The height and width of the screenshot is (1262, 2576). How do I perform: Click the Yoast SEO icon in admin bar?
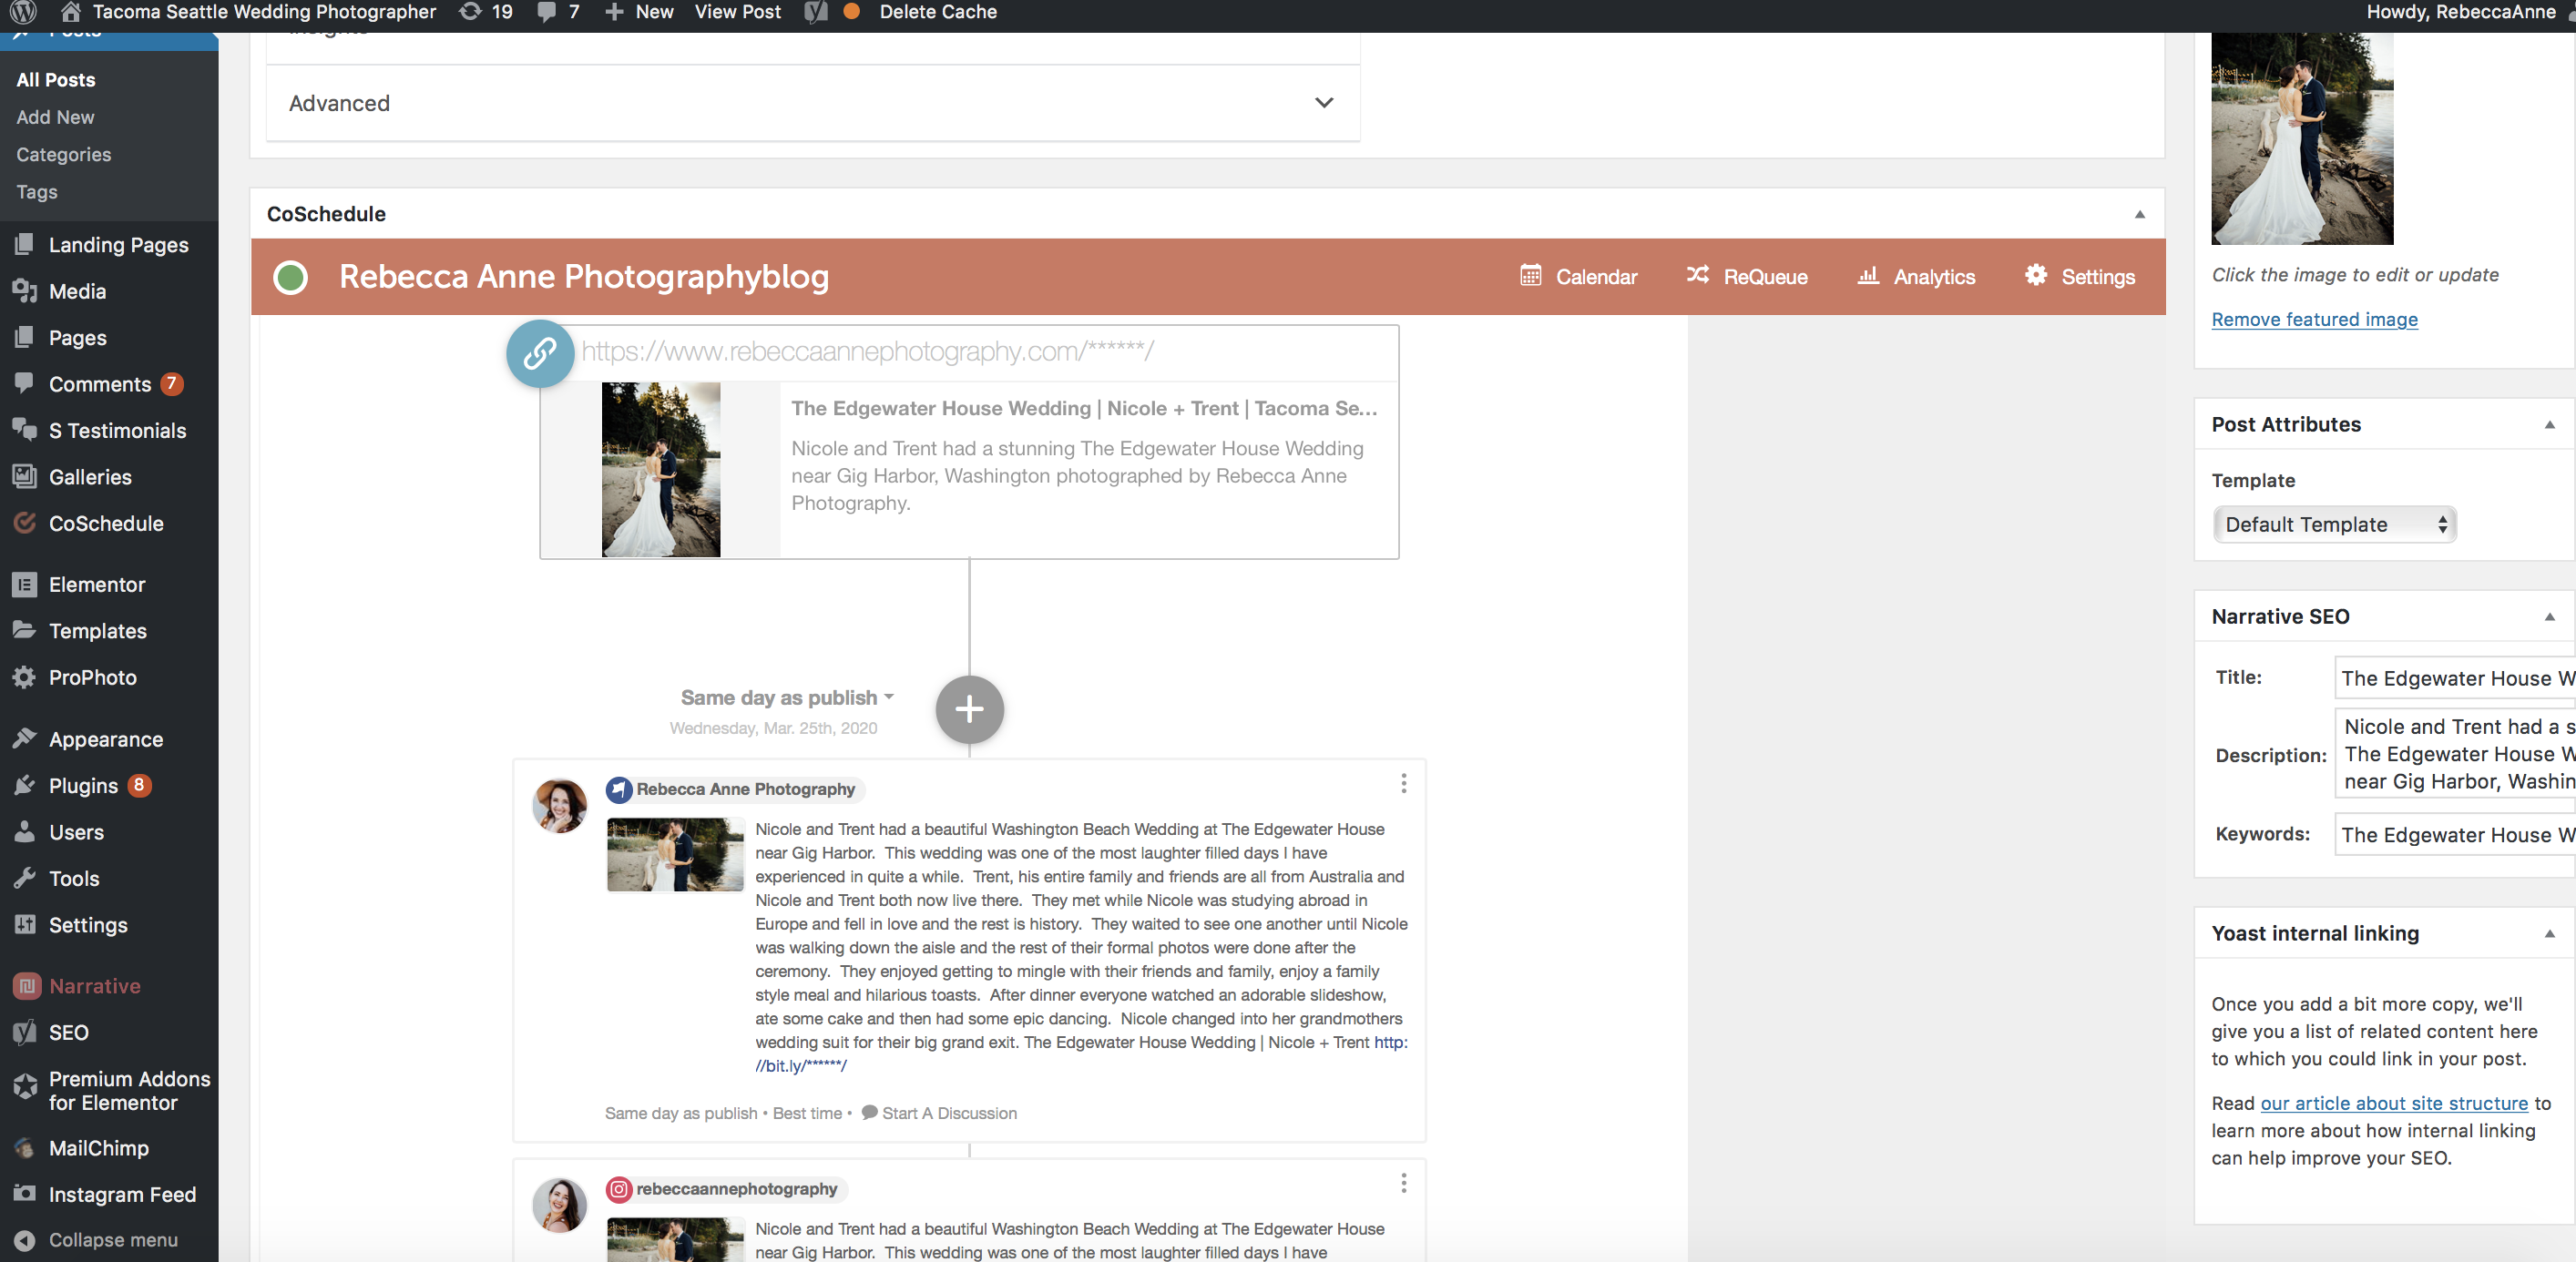point(816,12)
